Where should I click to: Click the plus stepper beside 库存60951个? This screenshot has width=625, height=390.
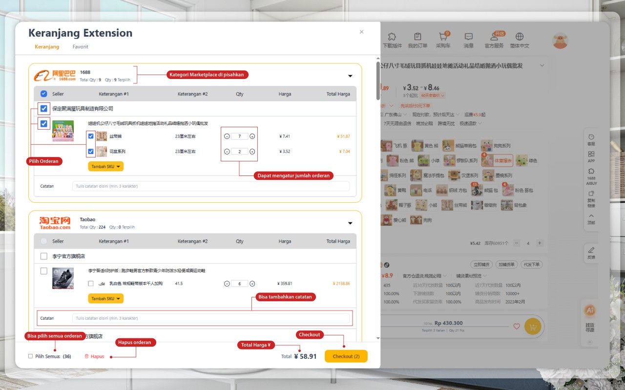click(x=540, y=243)
